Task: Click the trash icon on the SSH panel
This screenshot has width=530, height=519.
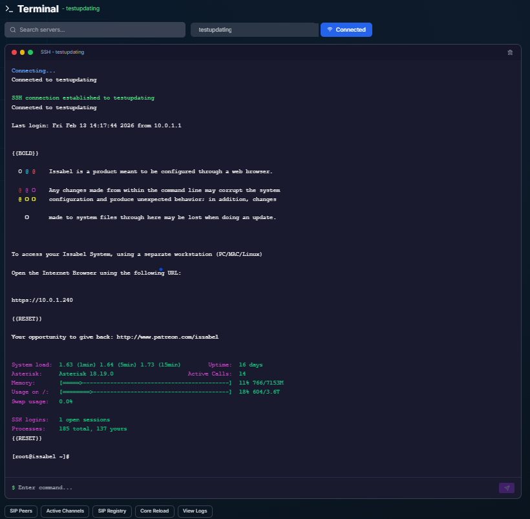Action: point(510,52)
